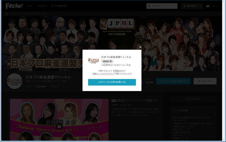
Task: Switch to the 今後の番組 tab
Action: pos(41,86)
